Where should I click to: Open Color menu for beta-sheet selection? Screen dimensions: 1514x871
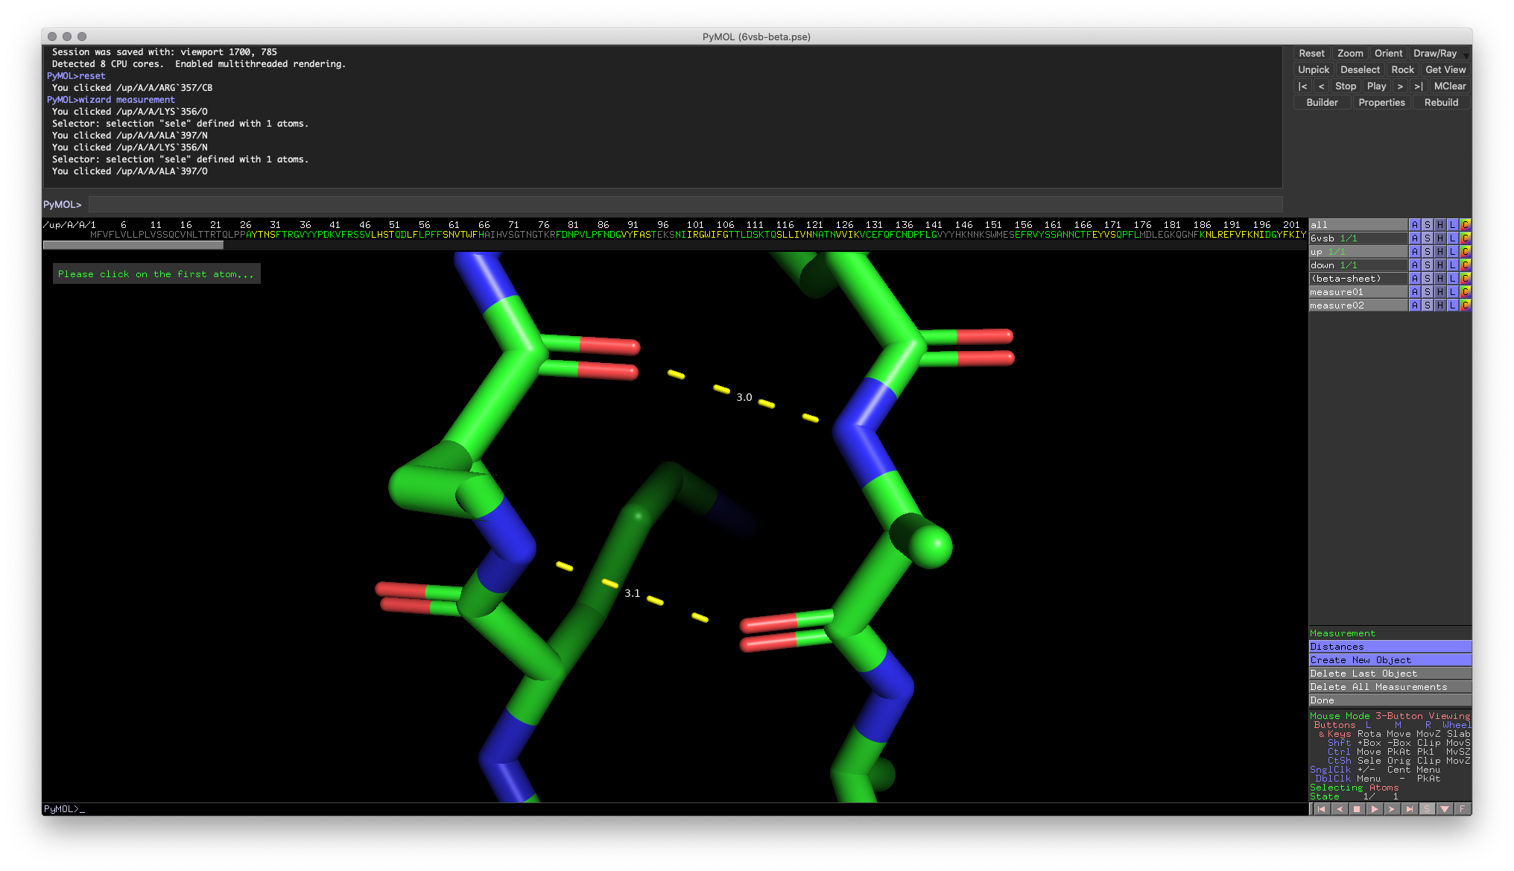[1465, 279]
